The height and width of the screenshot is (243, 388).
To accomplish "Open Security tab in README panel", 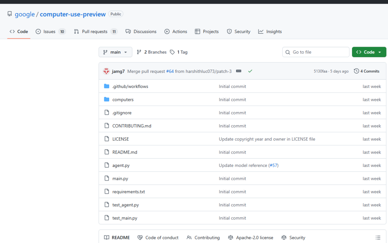I will [x=293, y=238].
